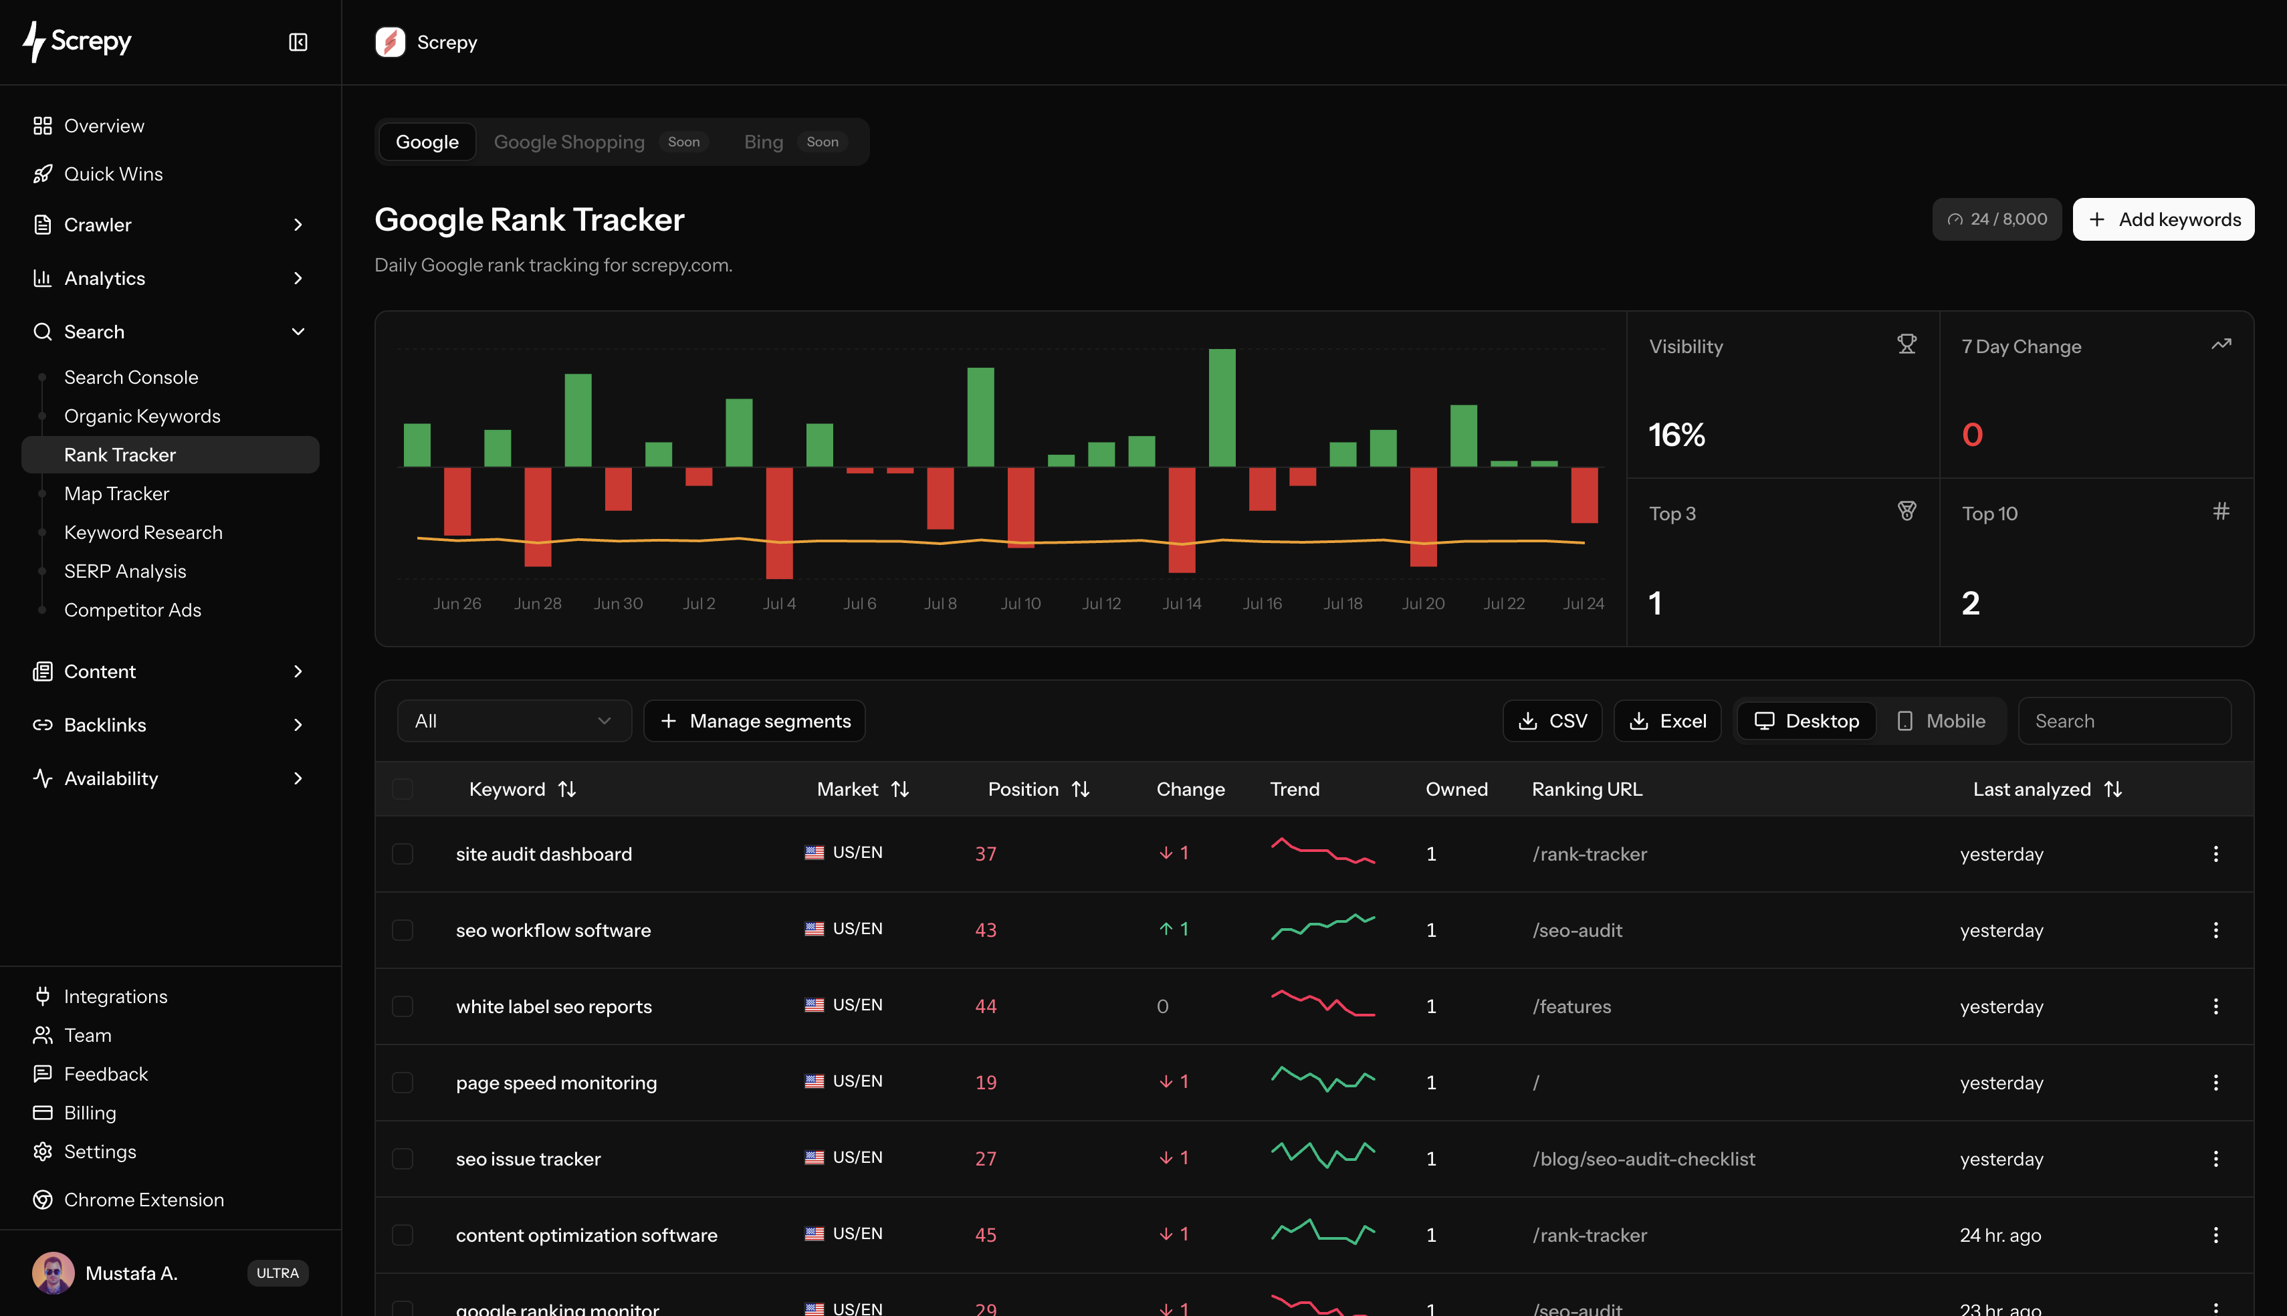Sort by Market column arrows
The height and width of the screenshot is (1316, 2287).
[900, 789]
